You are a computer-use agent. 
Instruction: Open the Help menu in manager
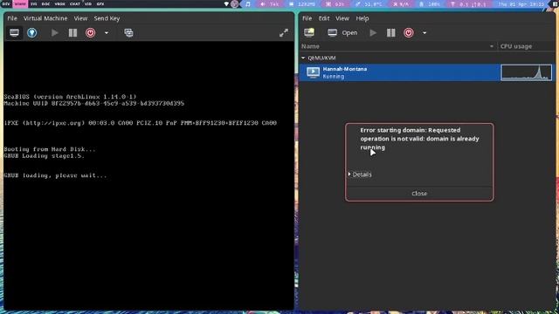coord(362,18)
